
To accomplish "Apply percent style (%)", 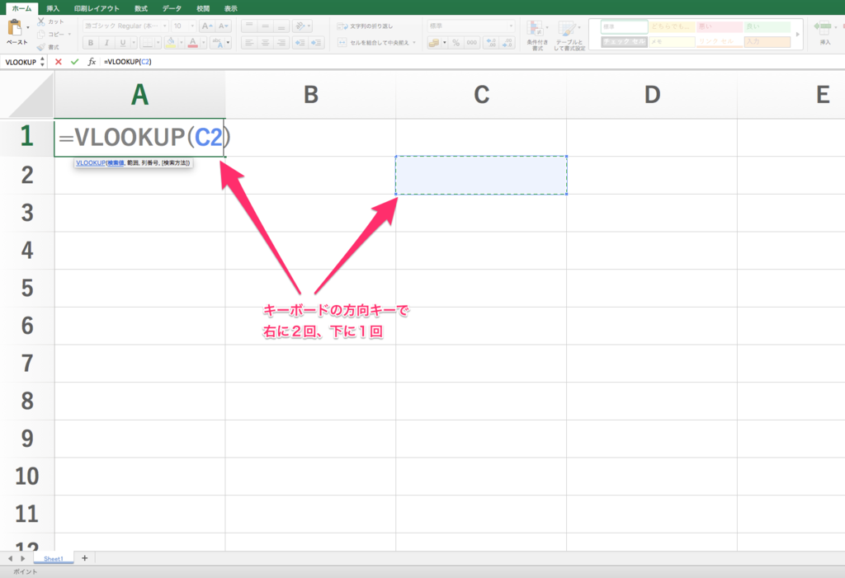I will point(456,43).
